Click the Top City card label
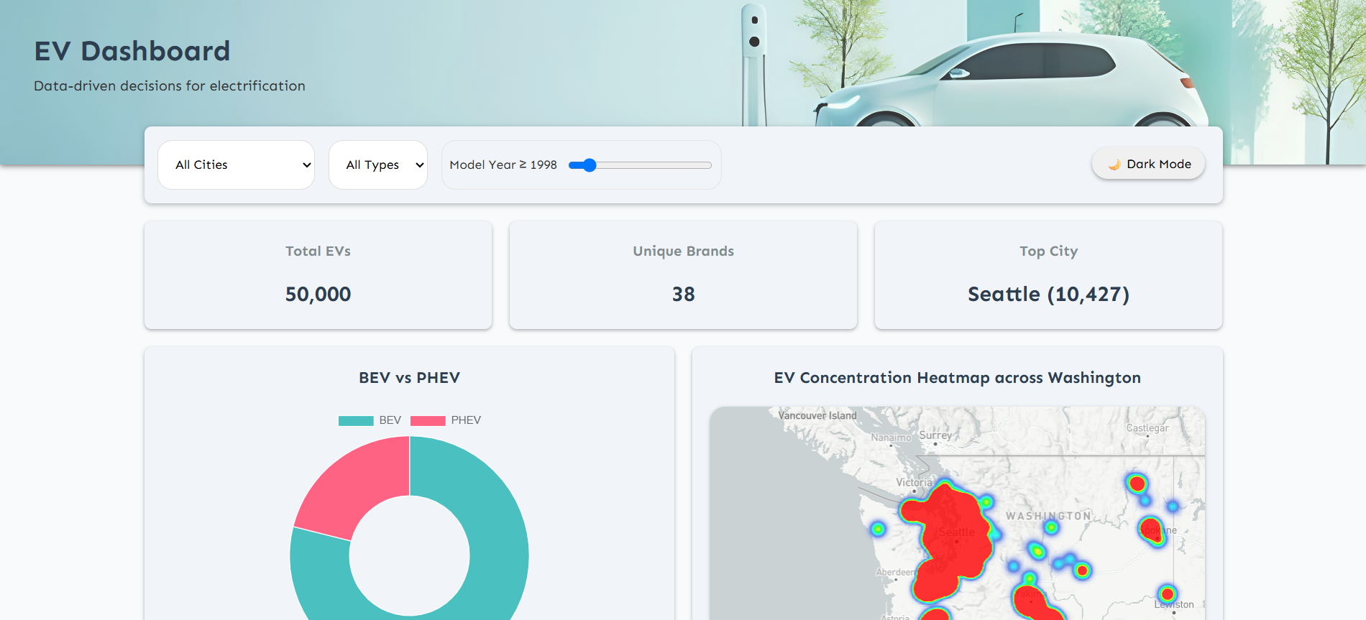Screen dimensions: 1366x620 1048,251
